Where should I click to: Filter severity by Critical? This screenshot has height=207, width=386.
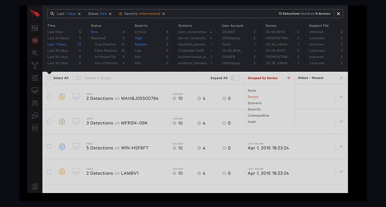140,32
